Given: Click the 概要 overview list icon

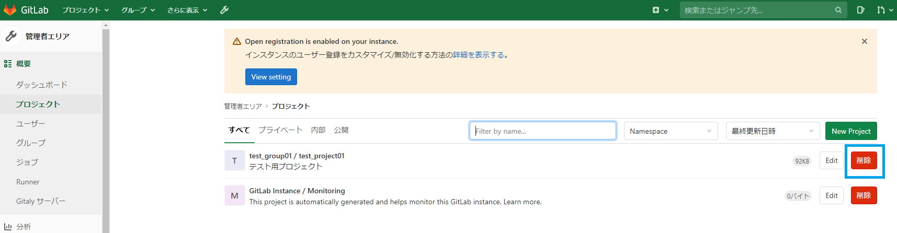Looking at the screenshot, I should [8, 64].
